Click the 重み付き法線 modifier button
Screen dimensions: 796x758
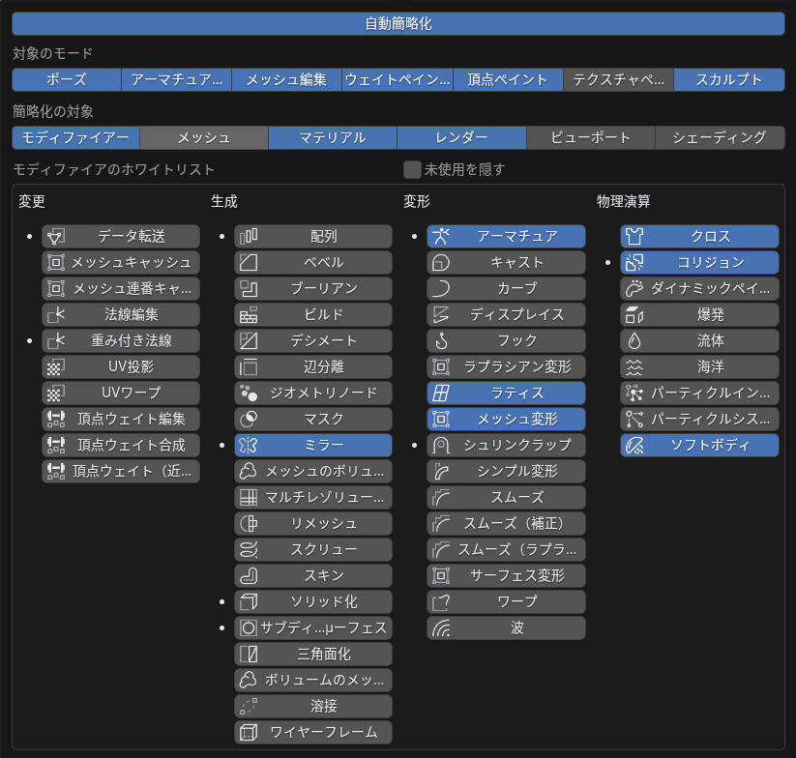pyautogui.click(x=121, y=341)
